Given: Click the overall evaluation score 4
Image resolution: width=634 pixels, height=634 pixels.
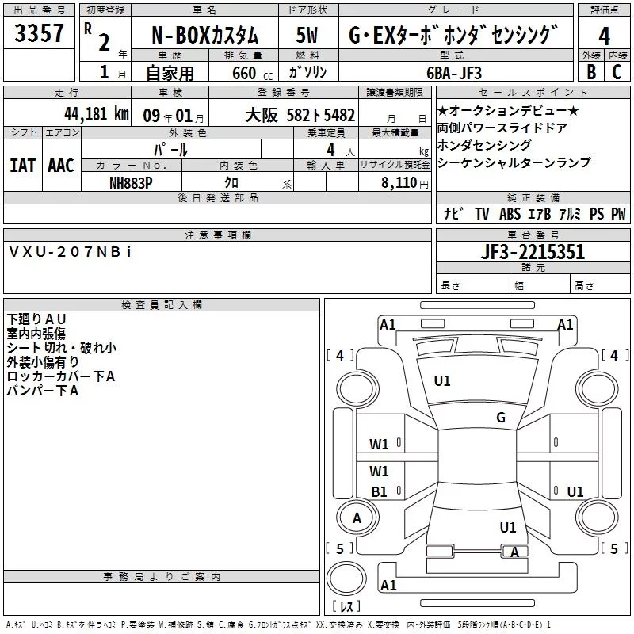Looking at the screenshot, I should pyautogui.click(x=604, y=36).
